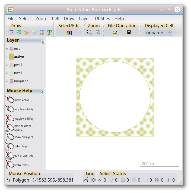Image resolution: width=191 pixels, height=193 pixels.
Task: Close the Mouse Help panel
Action: tap(42, 92)
